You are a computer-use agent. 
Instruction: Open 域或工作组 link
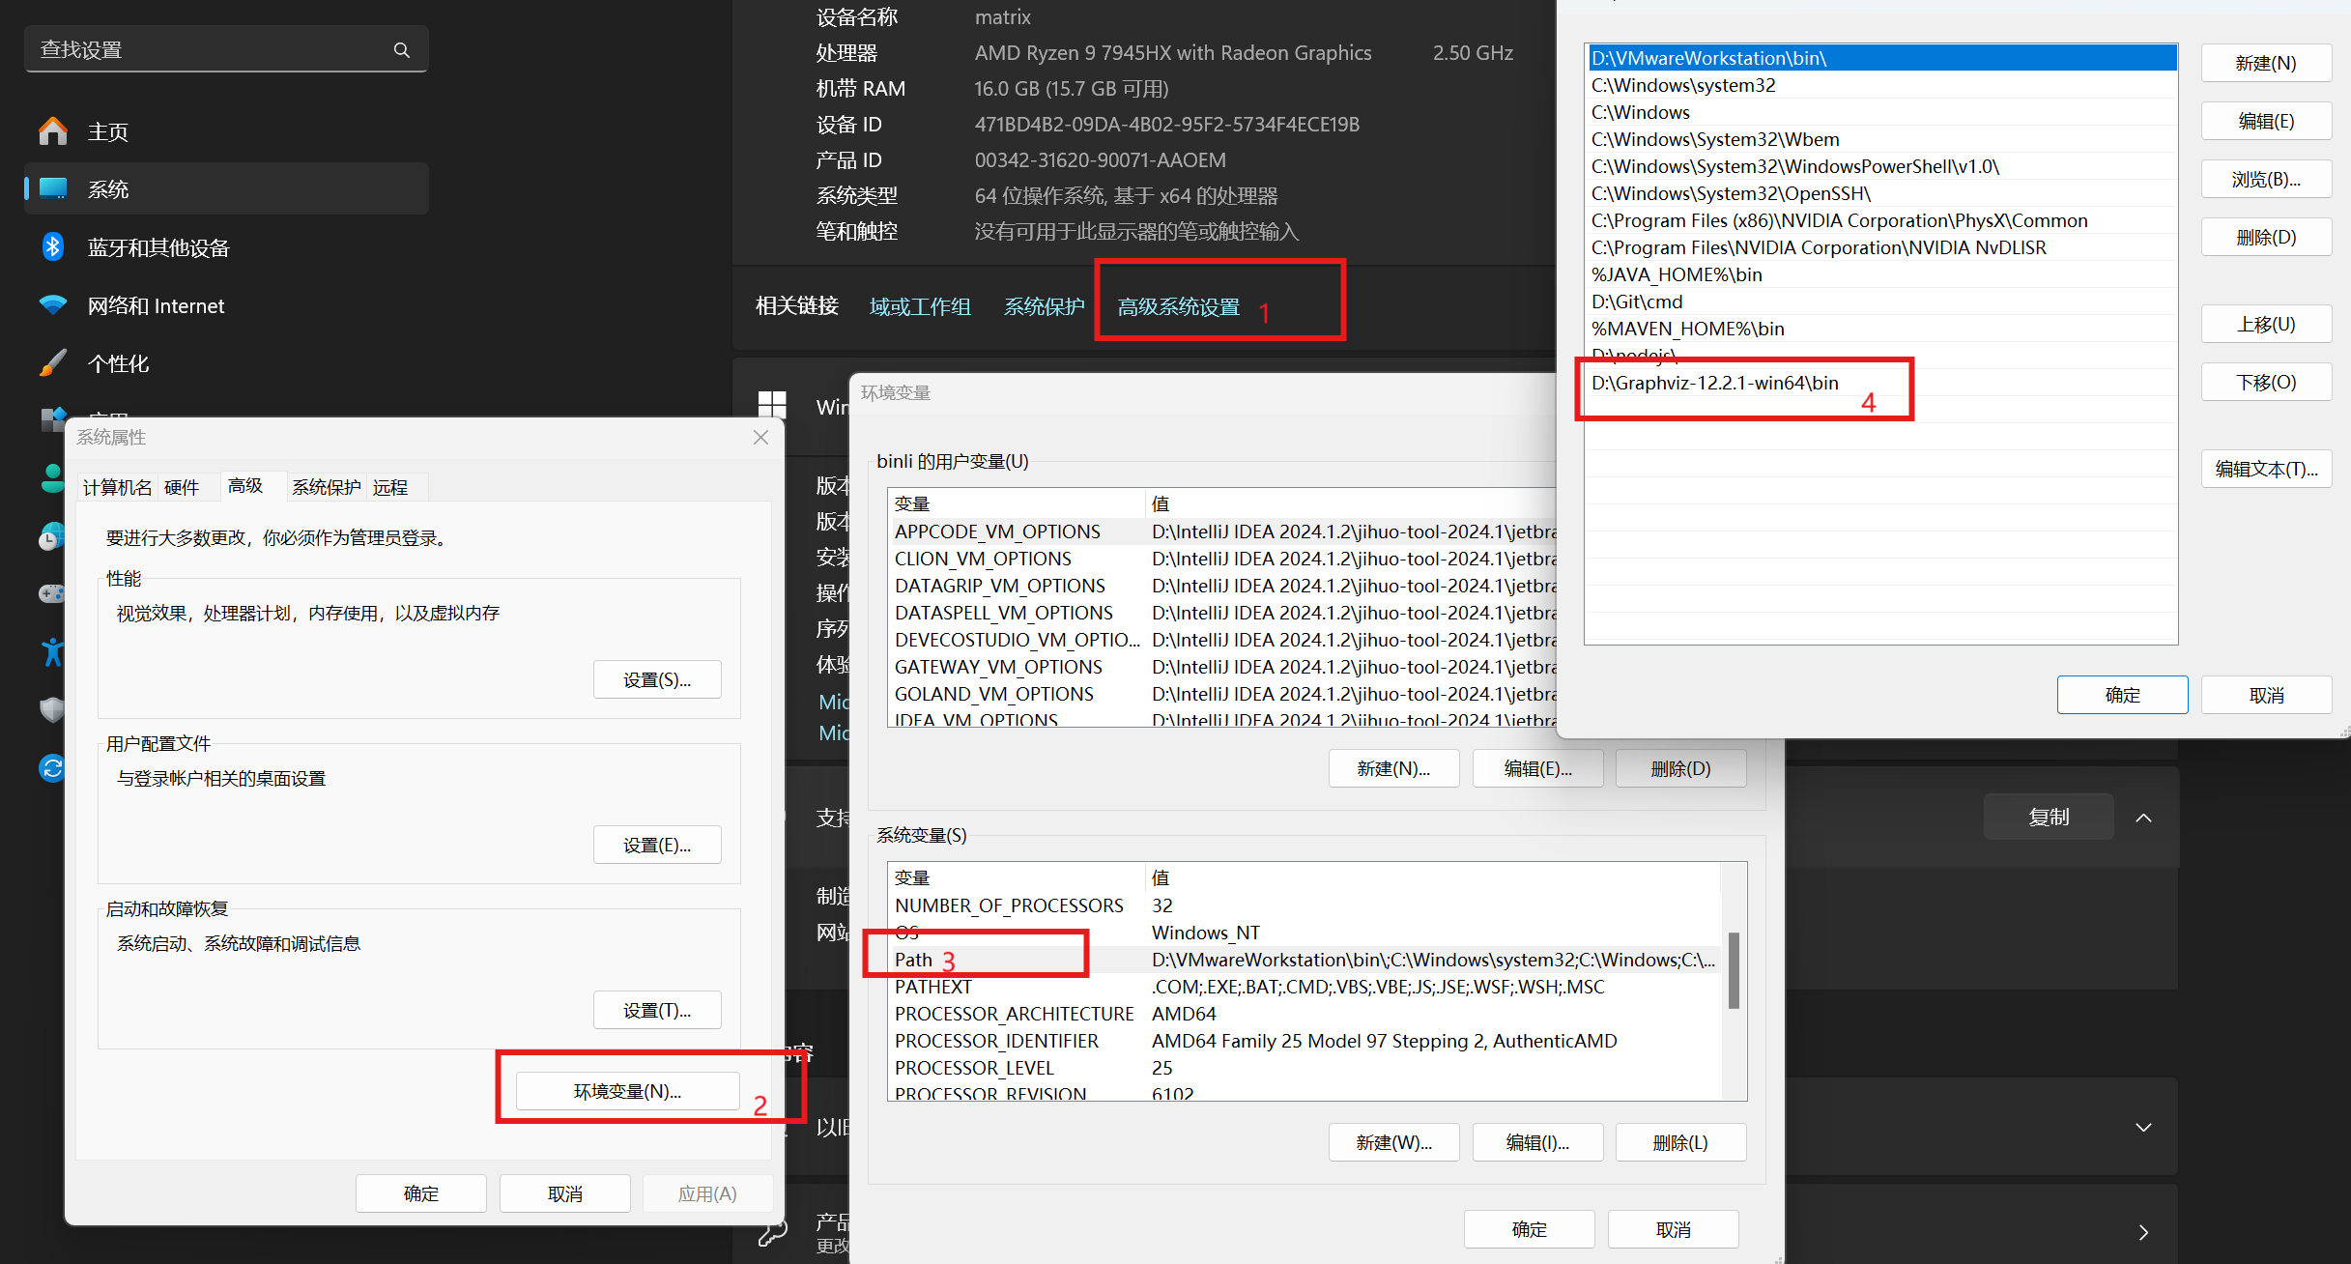920,306
